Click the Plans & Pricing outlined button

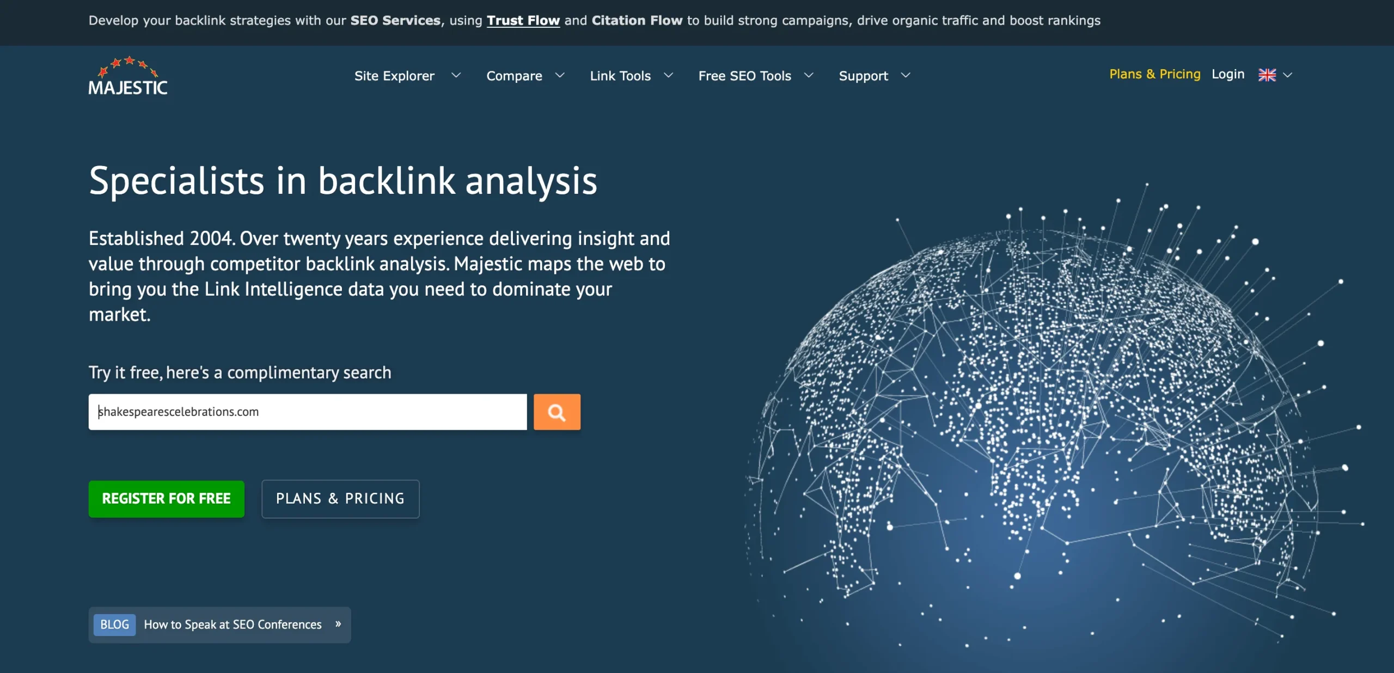[340, 499]
